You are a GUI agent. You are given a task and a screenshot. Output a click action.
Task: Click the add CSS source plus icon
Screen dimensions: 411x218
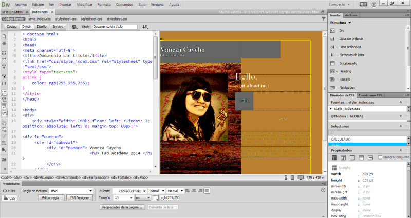tap(400, 103)
